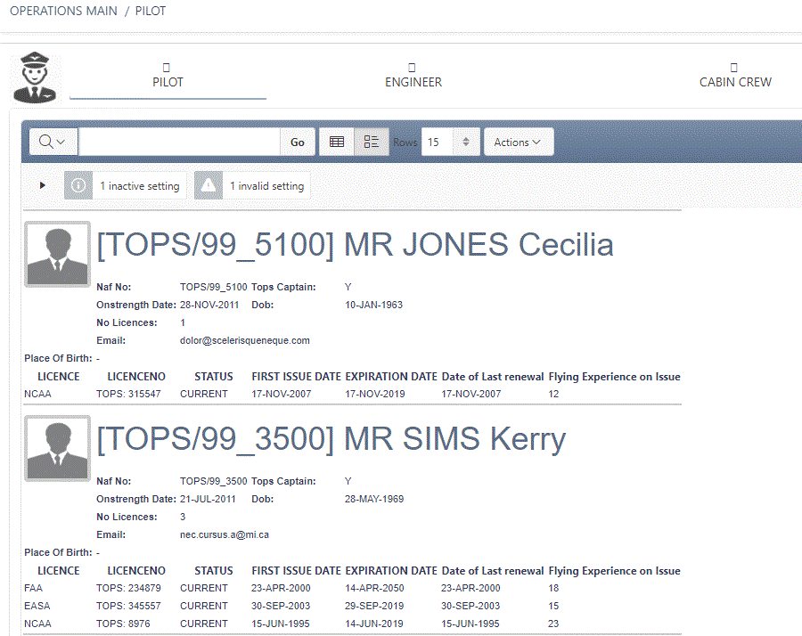
Task: Expand the report settings disclosure triangle
Action: point(43,185)
